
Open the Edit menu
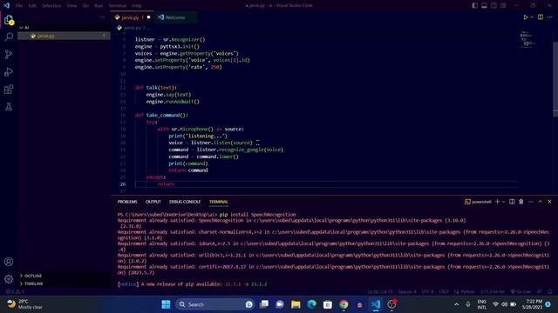click(x=32, y=6)
